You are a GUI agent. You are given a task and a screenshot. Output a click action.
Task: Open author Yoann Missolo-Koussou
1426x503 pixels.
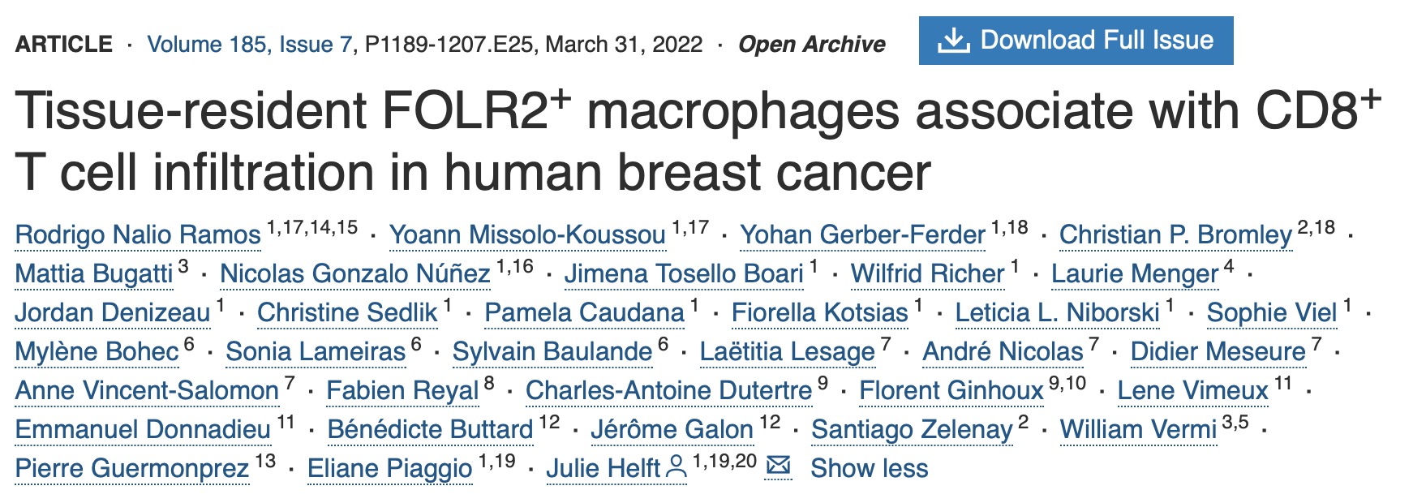pyautogui.click(x=527, y=234)
